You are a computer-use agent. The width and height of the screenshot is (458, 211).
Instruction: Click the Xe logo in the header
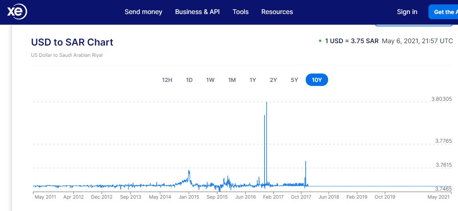(17, 12)
